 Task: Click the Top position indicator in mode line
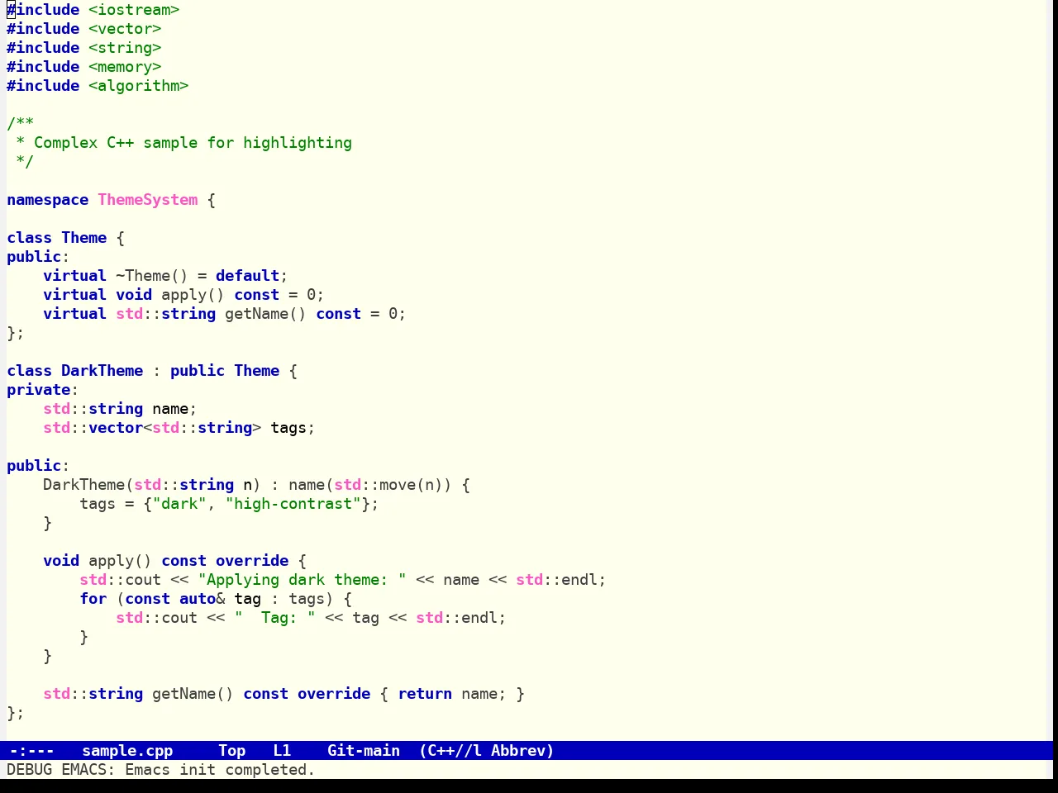(x=232, y=751)
